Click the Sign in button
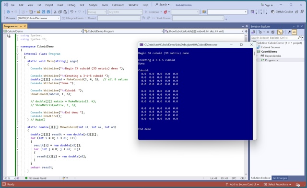 tap(267, 5)
